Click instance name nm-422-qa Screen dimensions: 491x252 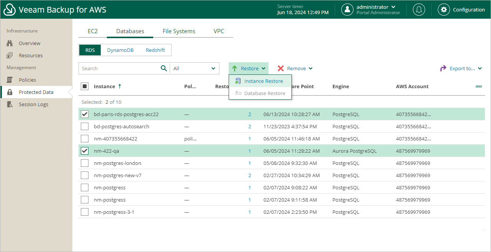106,151
